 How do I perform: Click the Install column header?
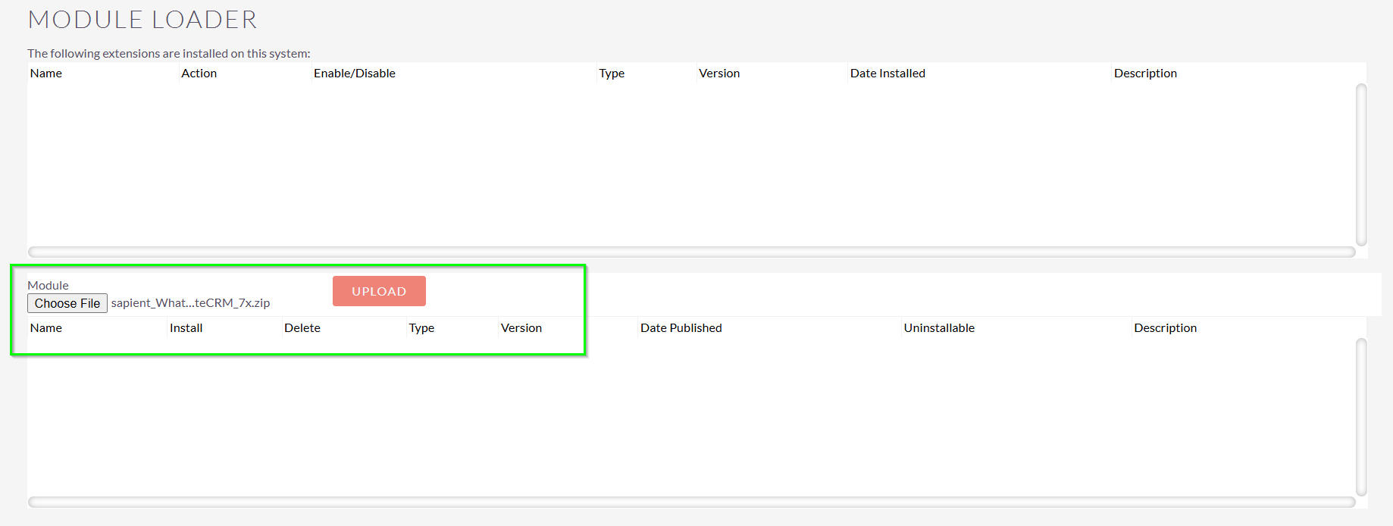click(186, 328)
